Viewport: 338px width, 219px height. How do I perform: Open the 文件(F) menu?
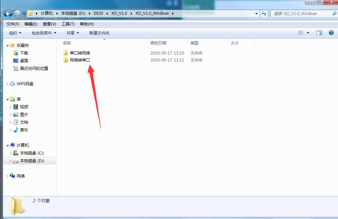pyautogui.click(x=12, y=24)
